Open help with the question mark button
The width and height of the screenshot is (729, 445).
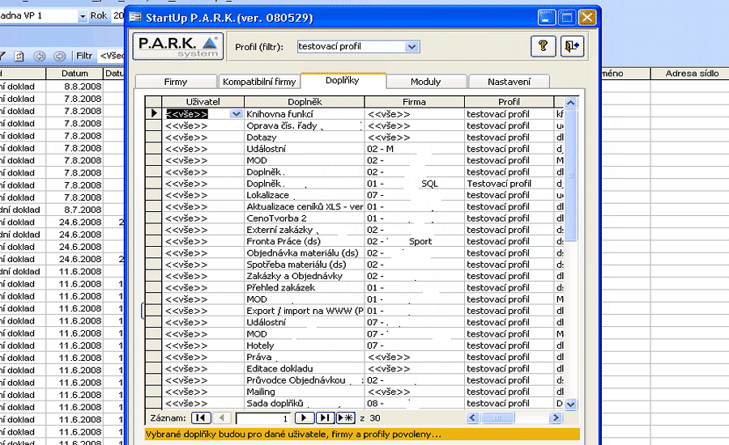[543, 46]
